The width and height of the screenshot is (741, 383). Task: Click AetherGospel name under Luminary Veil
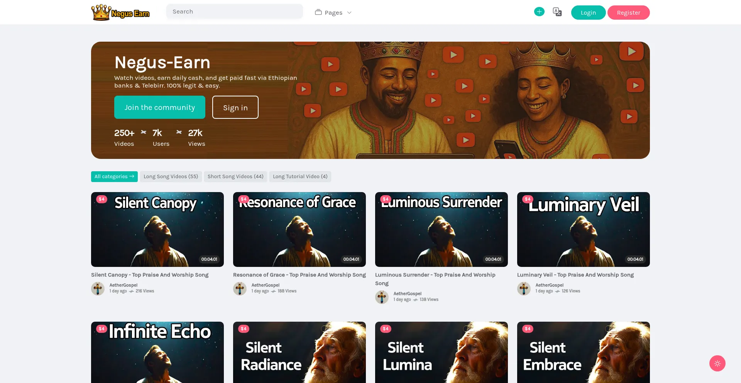[x=550, y=285]
